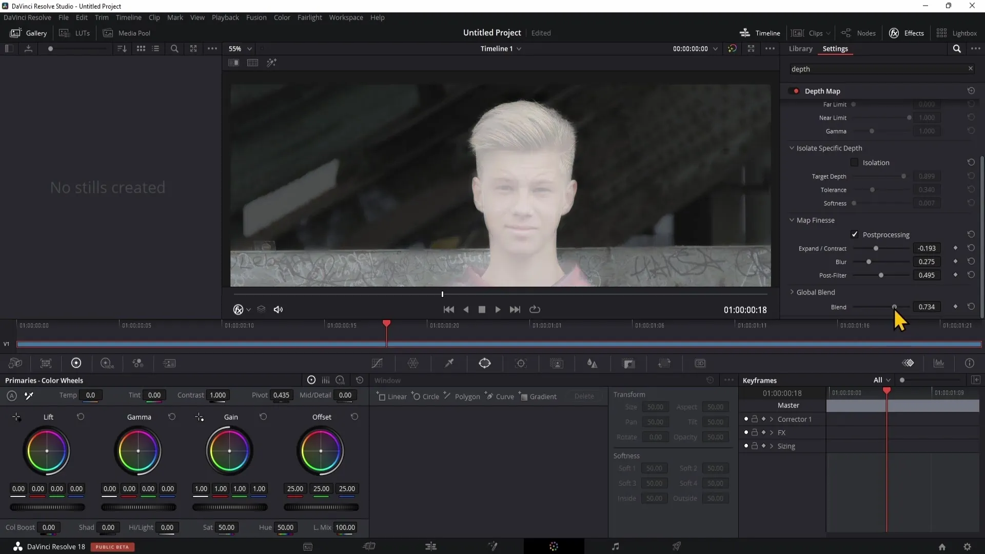Drag the Blend slider in Global Blend

894,307
